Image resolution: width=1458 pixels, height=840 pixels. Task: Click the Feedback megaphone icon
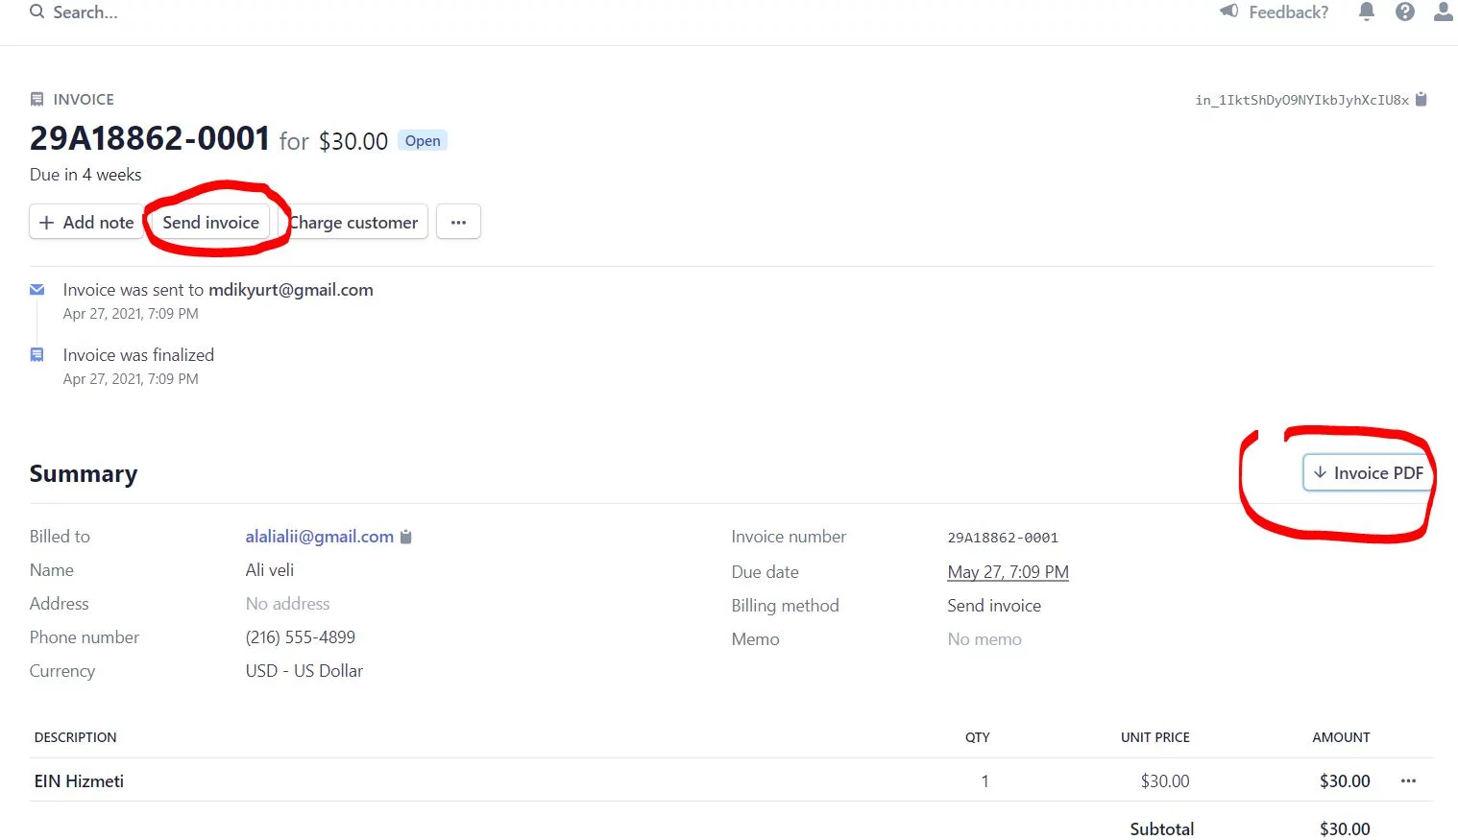(1228, 12)
